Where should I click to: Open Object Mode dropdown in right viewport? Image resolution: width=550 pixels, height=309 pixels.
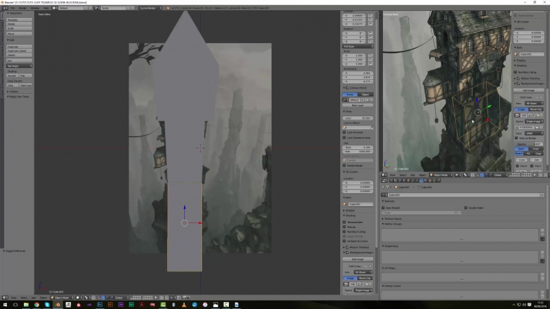tap(441, 175)
